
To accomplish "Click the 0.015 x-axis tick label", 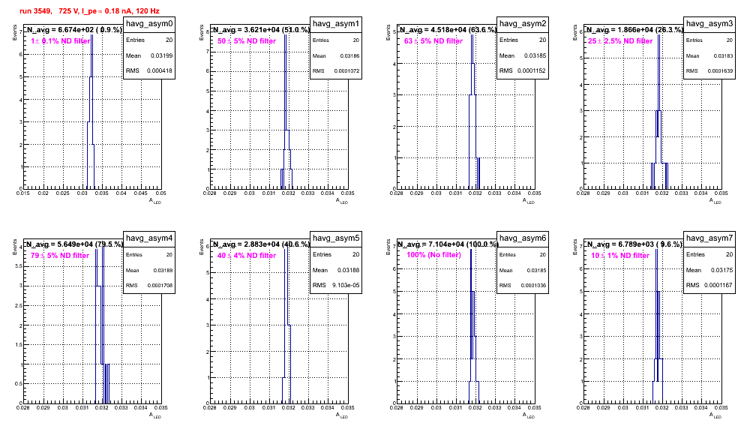I will [22, 193].
